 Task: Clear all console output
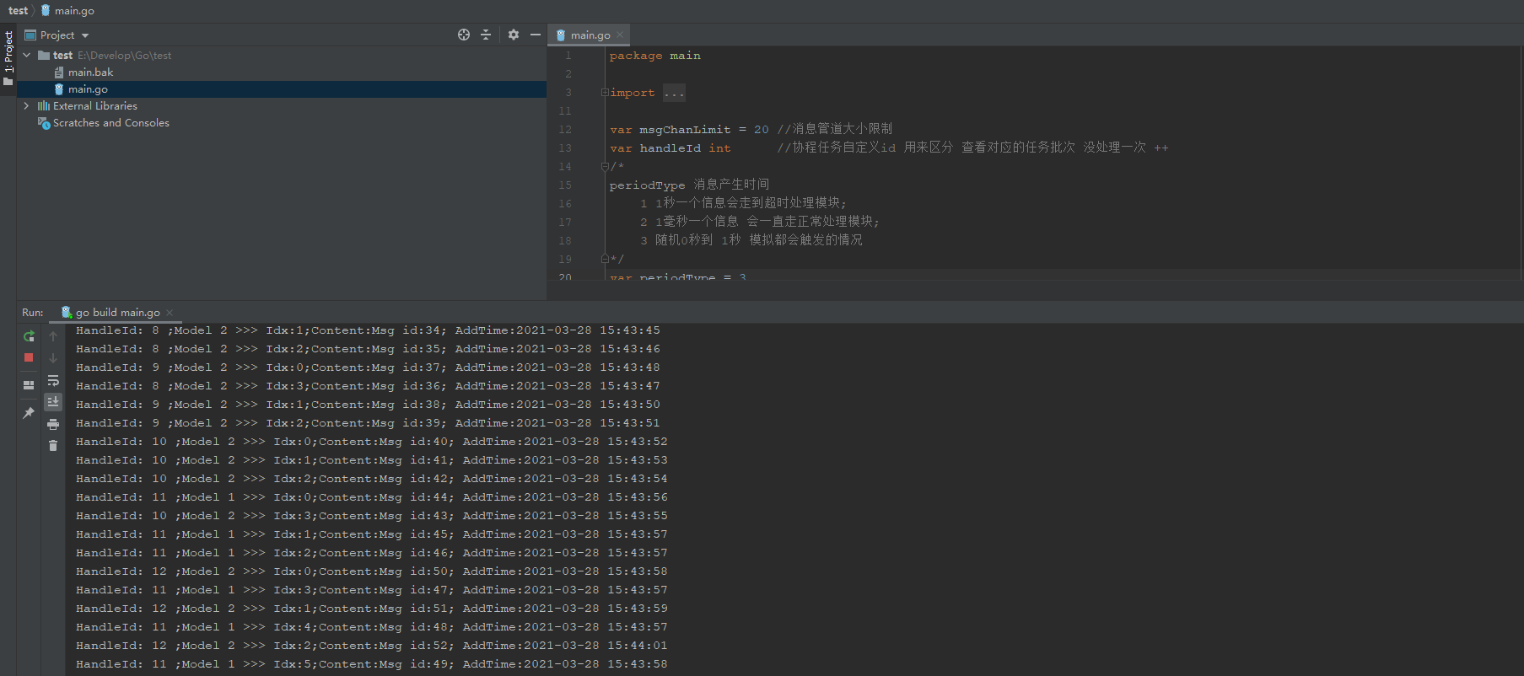click(x=53, y=446)
